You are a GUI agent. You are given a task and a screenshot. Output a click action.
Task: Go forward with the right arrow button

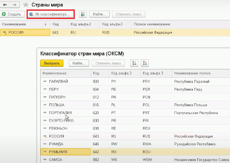point(15,5)
